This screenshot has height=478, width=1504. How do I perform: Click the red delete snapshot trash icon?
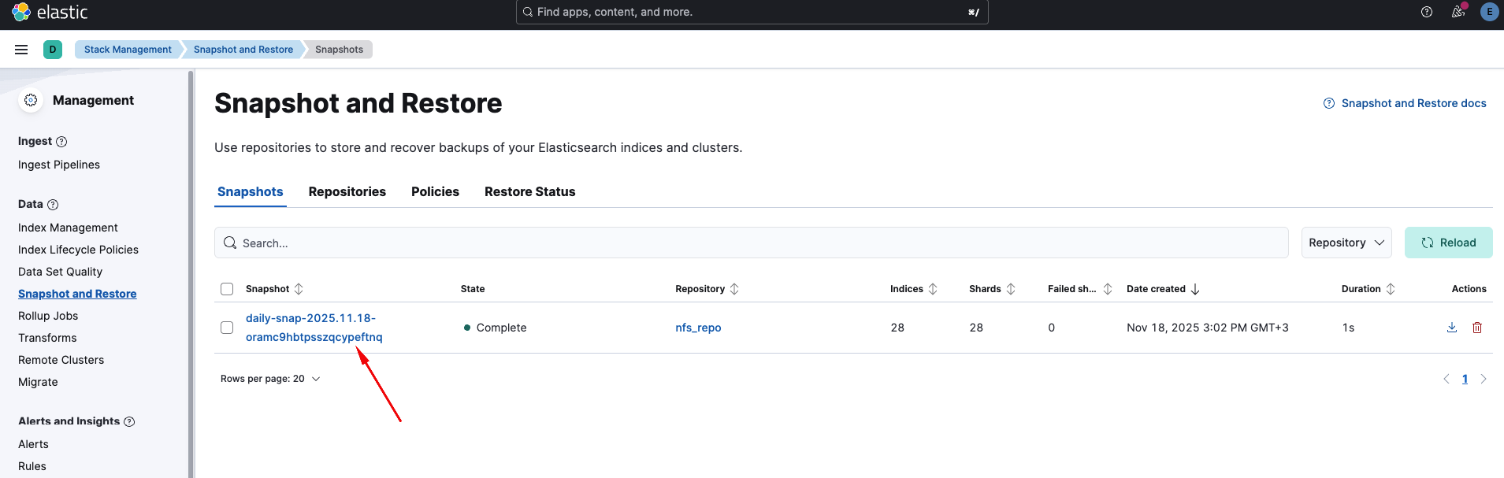click(1476, 328)
